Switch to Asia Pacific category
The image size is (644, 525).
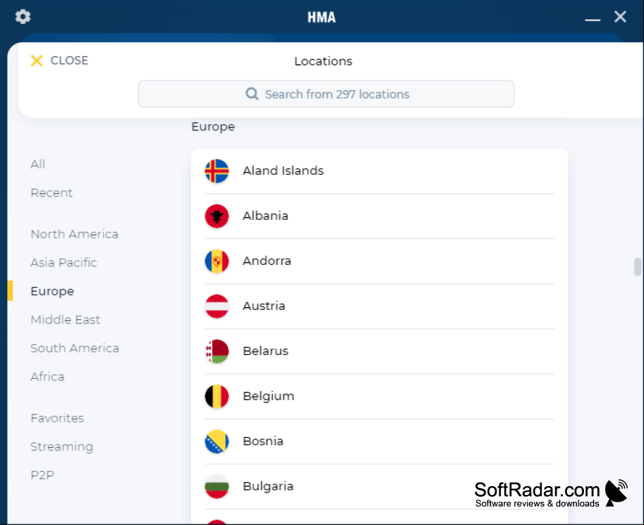tap(63, 262)
